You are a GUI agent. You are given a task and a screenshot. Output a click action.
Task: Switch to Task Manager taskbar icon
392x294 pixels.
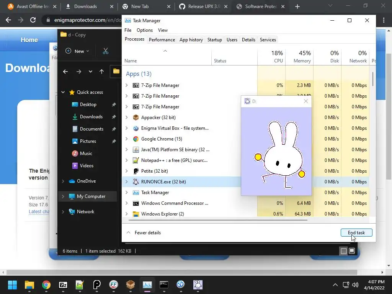point(147,285)
